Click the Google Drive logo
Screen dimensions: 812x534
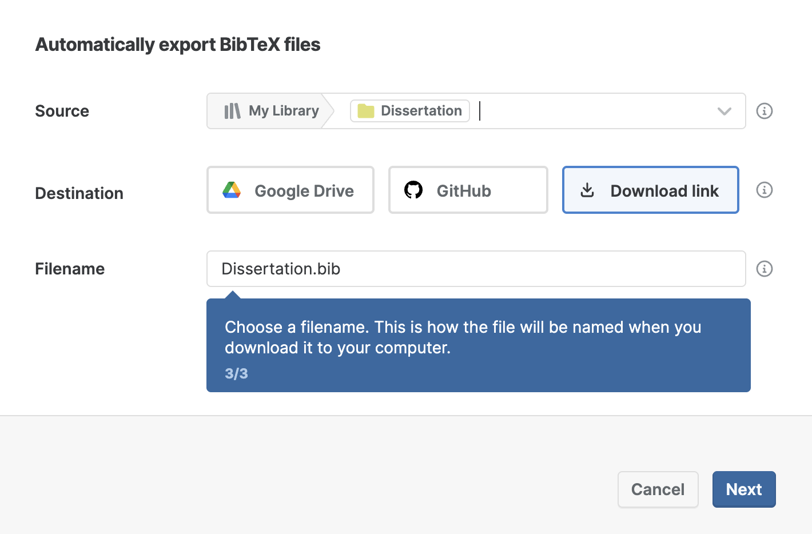coord(232,190)
